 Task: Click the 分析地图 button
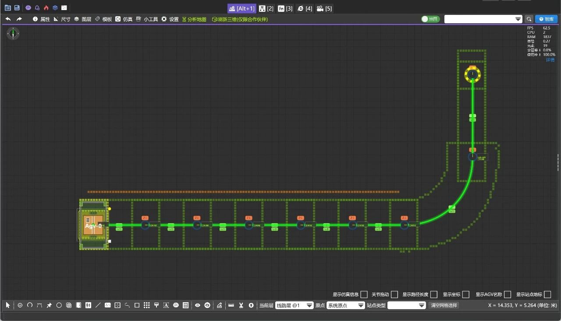tap(194, 19)
